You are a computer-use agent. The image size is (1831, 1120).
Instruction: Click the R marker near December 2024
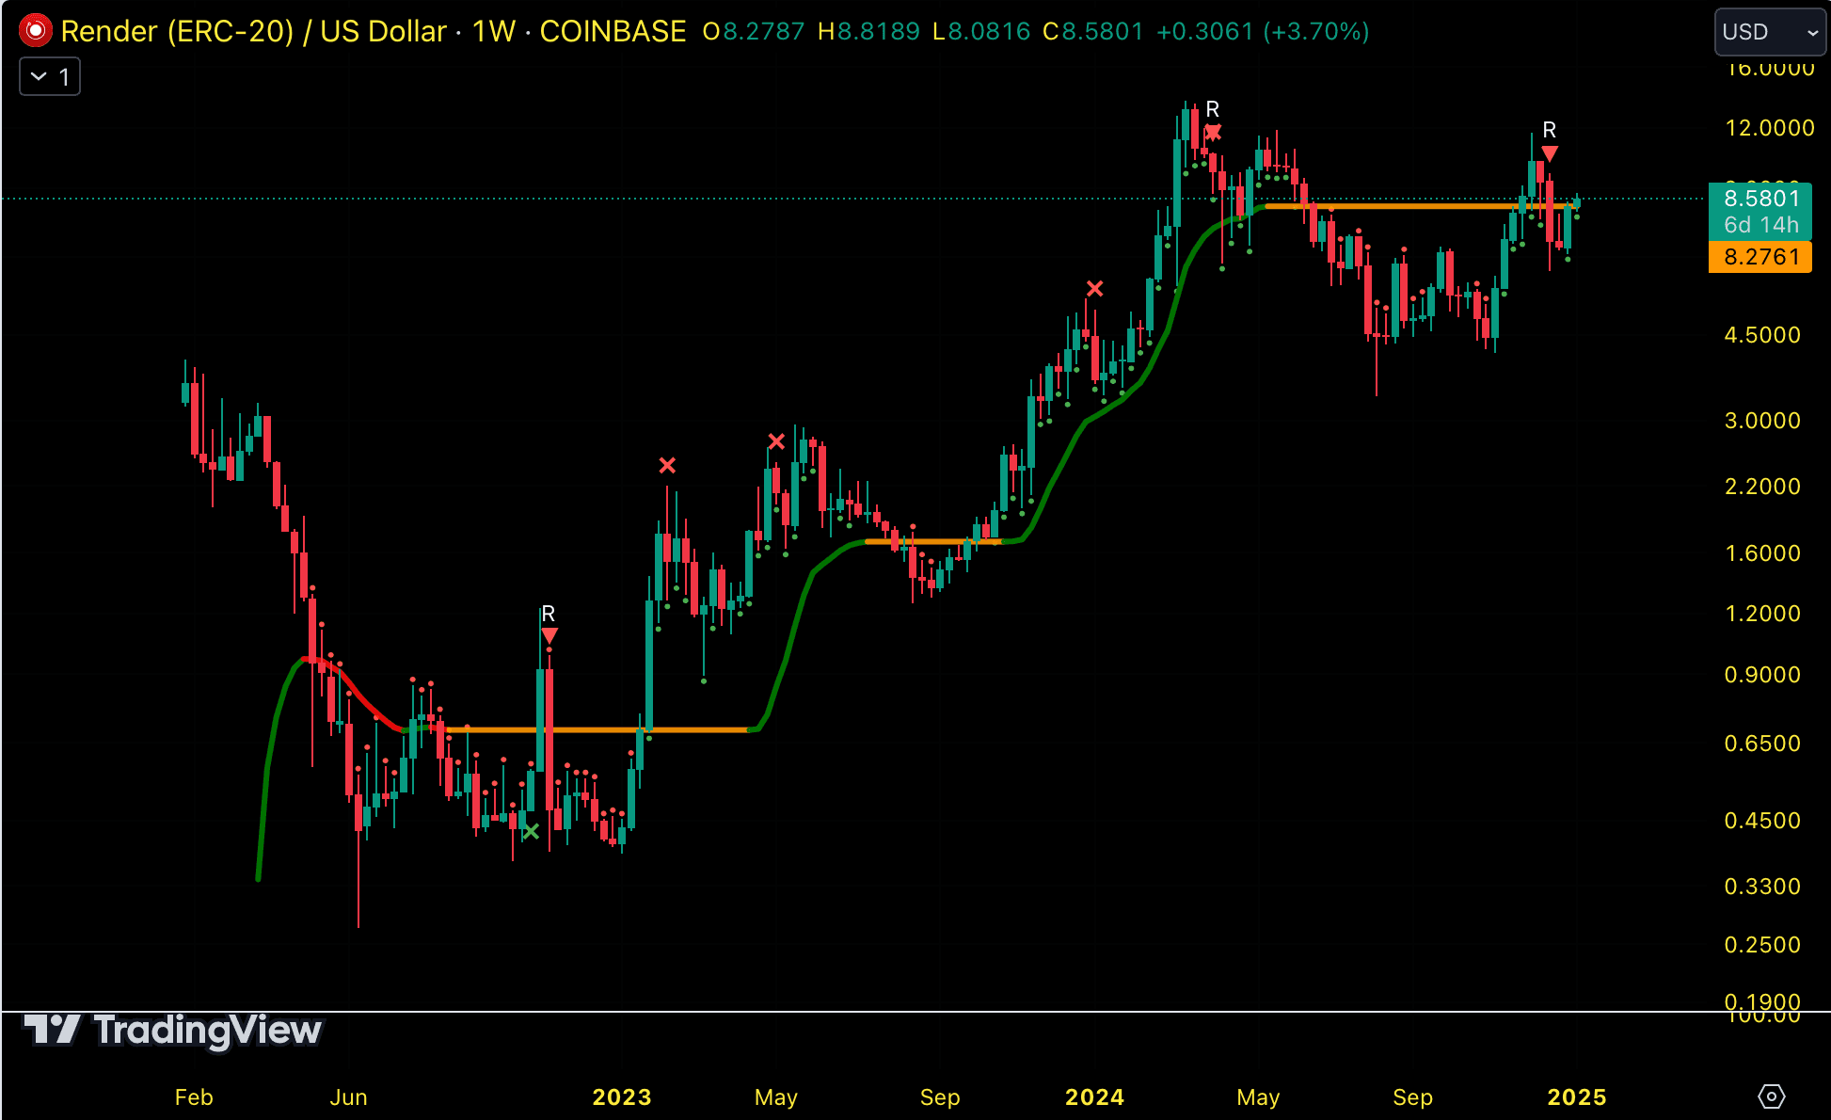click(x=1550, y=130)
